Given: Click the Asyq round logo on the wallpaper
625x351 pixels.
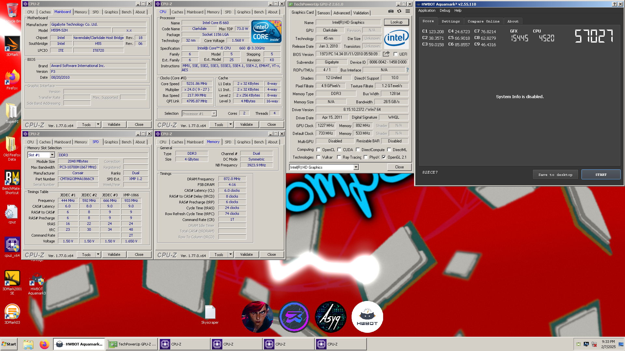Looking at the screenshot, I should coord(331,317).
